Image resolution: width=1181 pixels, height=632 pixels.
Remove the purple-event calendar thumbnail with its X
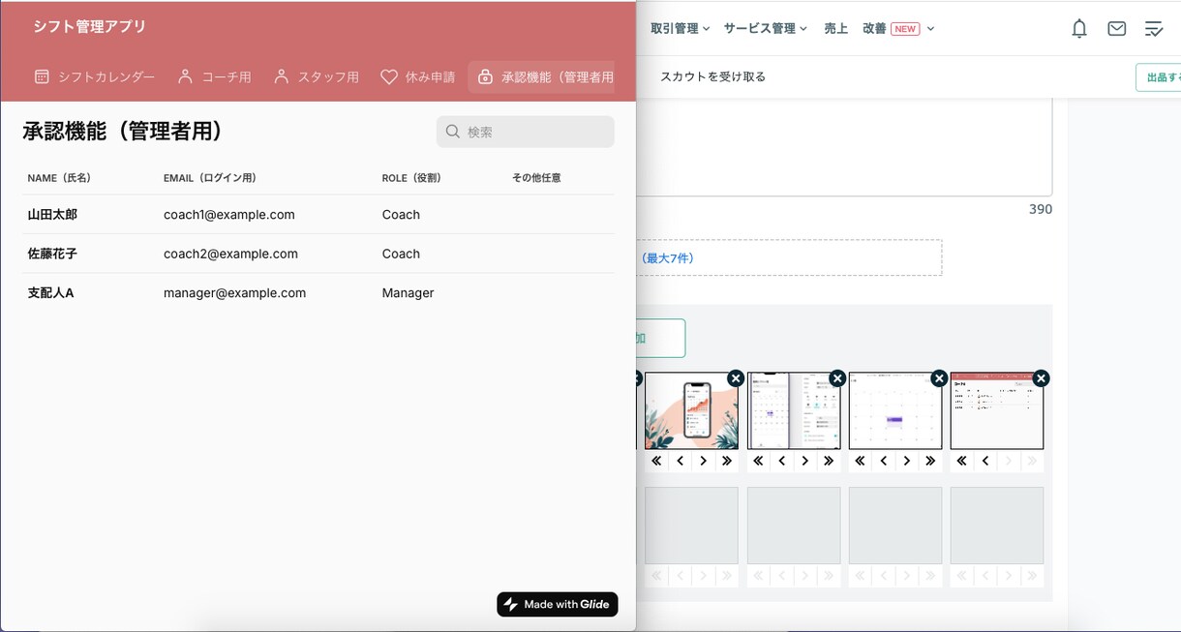click(939, 378)
